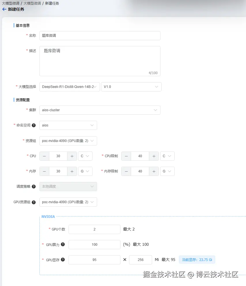Decrease 内存 value with minus button
246x286 pixels.
(x=44, y=171)
